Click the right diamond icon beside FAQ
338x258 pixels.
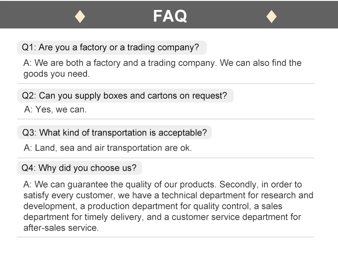point(271,16)
